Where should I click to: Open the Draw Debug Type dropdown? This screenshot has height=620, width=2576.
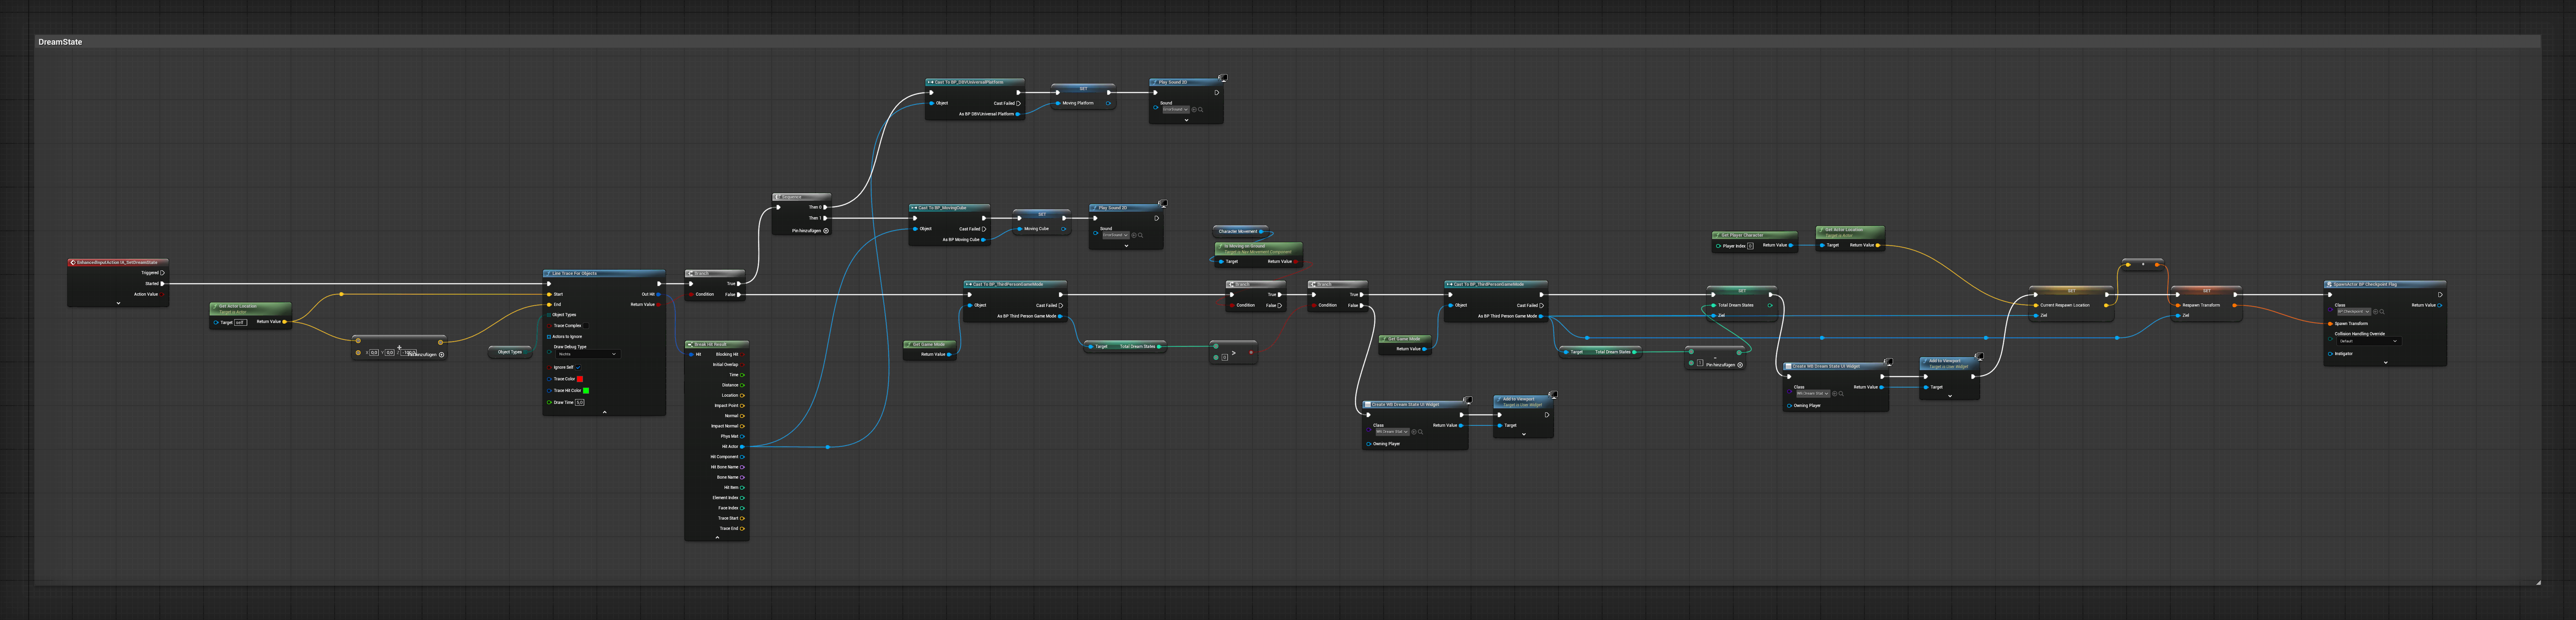click(588, 354)
